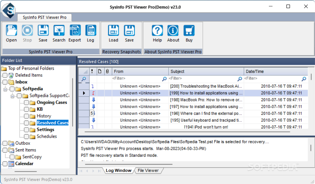Select the Top of Personal Folders item
The height and width of the screenshot is (184, 315).
click(x=31, y=69)
